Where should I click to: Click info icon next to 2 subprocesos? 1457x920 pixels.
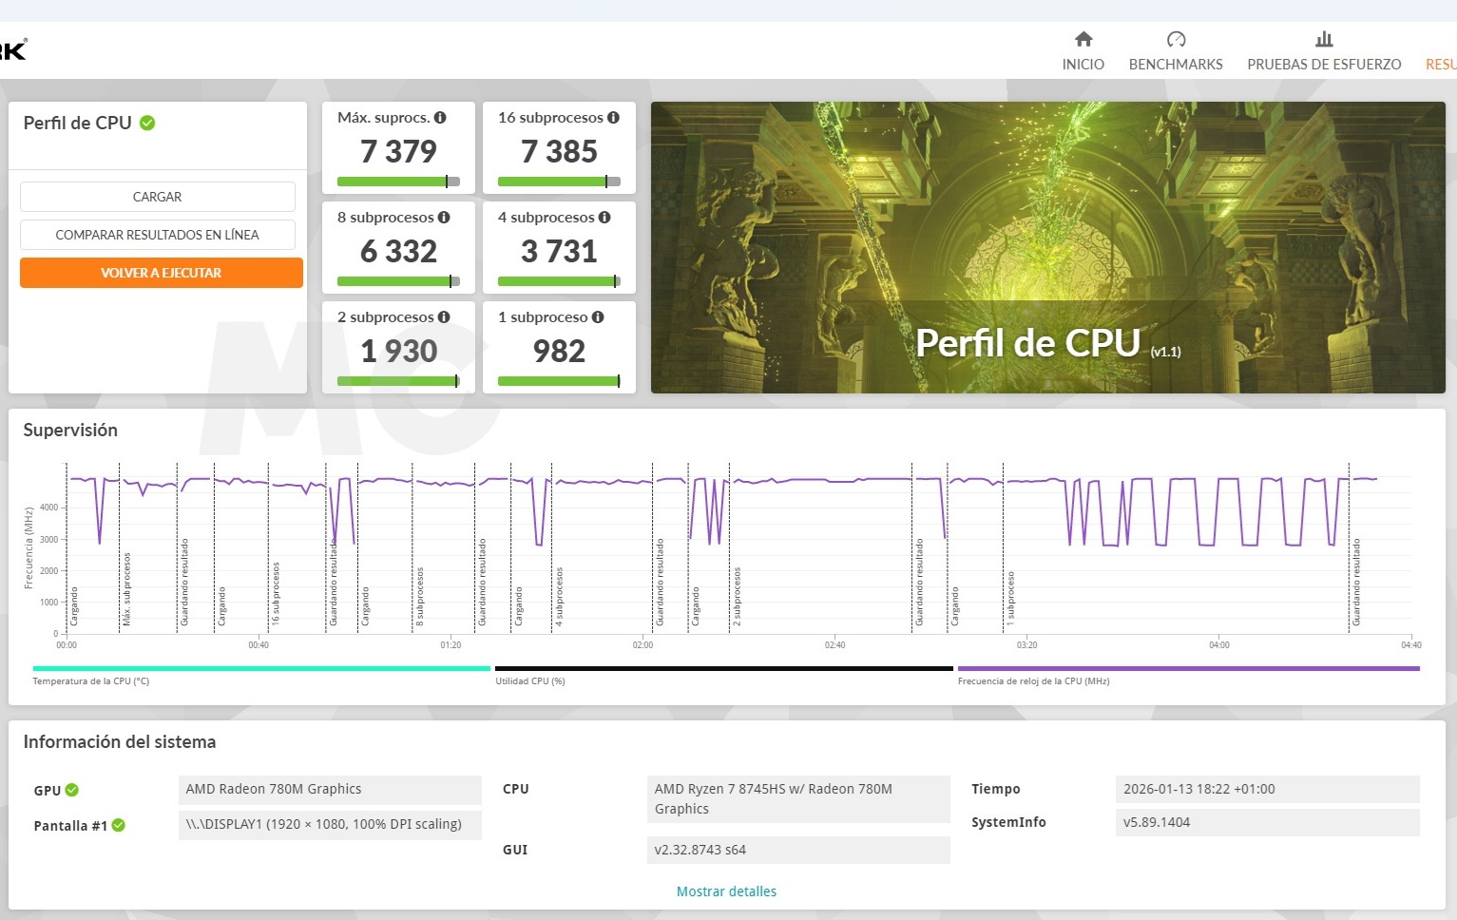(444, 317)
